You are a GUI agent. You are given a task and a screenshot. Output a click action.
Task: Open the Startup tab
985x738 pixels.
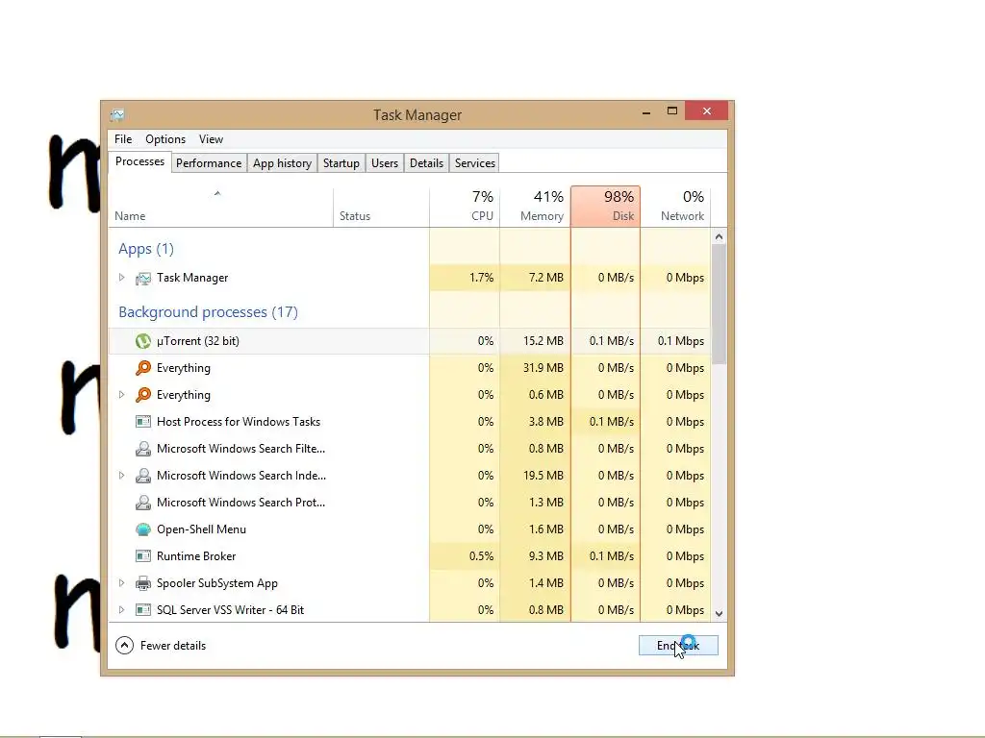pyautogui.click(x=341, y=163)
